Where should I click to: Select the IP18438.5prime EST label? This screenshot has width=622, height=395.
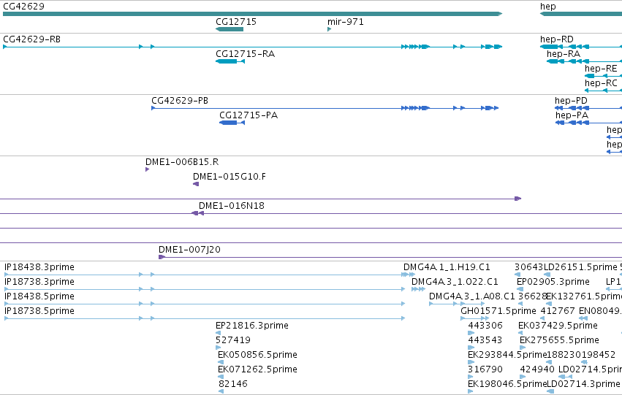point(39,296)
